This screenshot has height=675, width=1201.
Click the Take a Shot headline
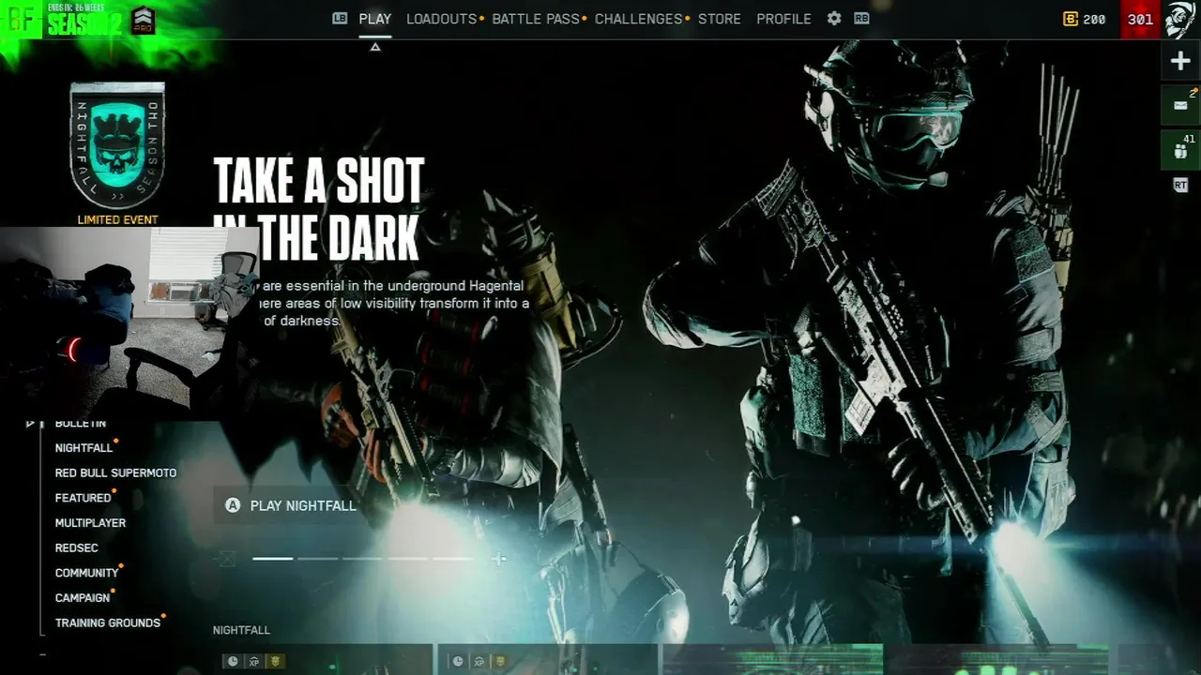click(319, 210)
